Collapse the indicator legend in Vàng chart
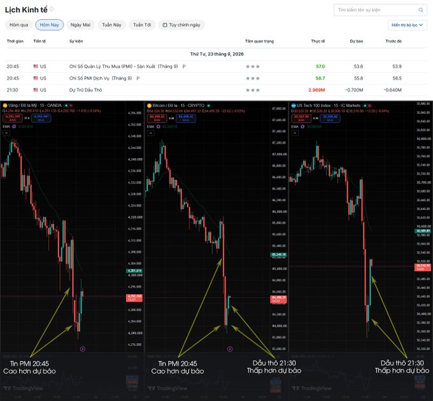This screenshot has height=401, width=433. (6, 133)
